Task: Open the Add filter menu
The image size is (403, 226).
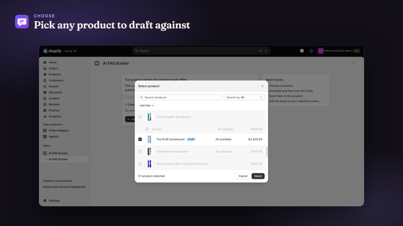Action: [147, 105]
